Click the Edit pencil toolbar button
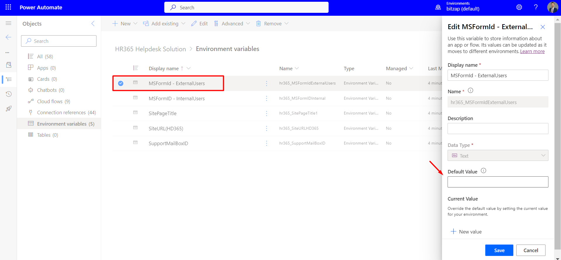Screen dimensions: 561x260 (199, 24)
